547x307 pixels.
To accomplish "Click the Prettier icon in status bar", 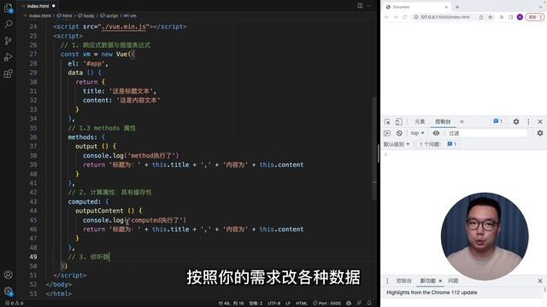I will (349, 304).
